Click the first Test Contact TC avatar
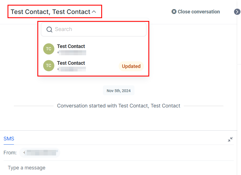This screenshot has width=241, height=175. click(x=49, y=49)
